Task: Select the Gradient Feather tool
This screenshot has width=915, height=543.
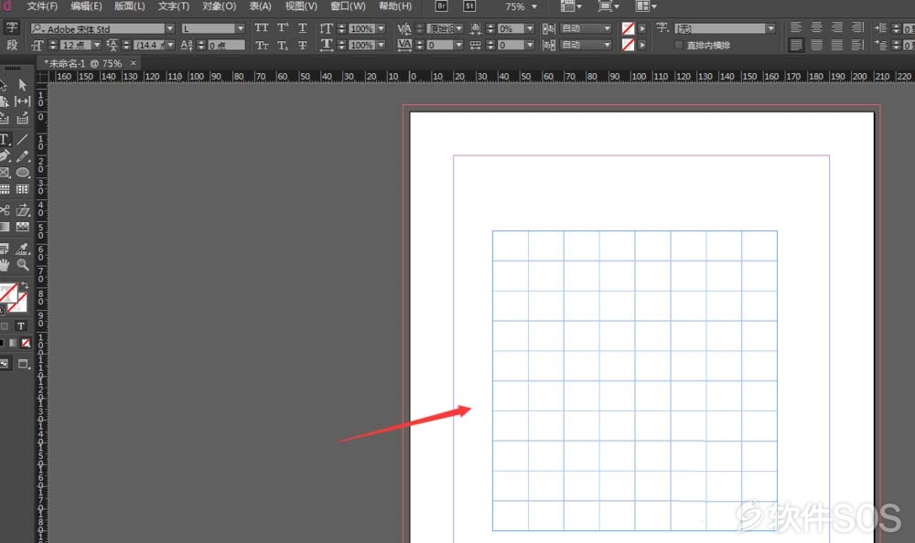Action: pos(22,227)
